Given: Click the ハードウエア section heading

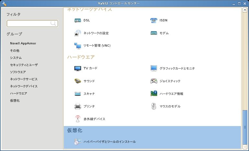Looking at the screenshot, I should click(x=81, y=57).
